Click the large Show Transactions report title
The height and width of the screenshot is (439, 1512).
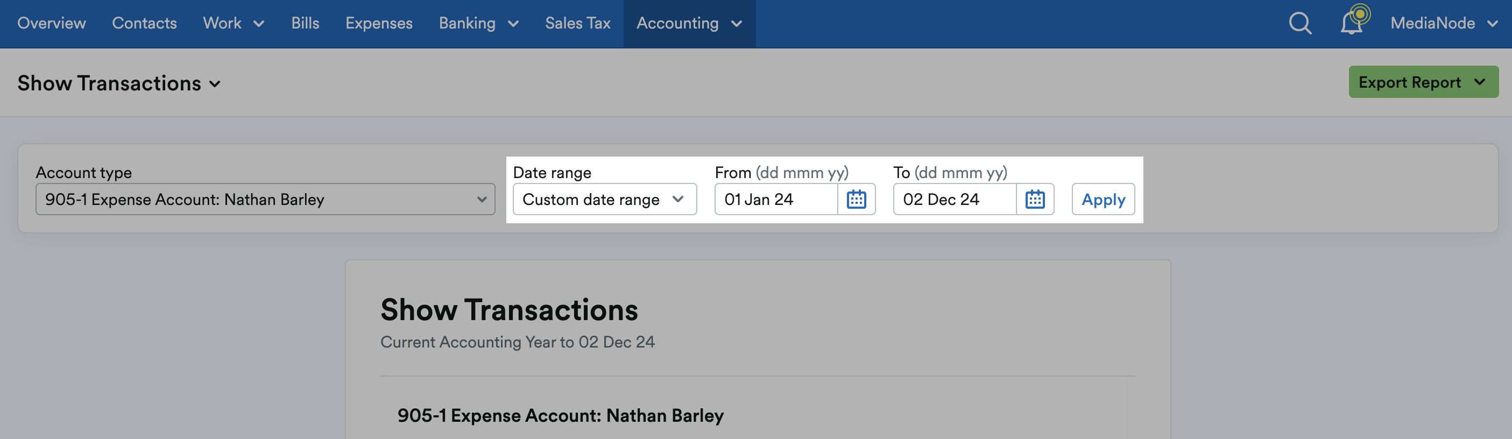(509, 309)
